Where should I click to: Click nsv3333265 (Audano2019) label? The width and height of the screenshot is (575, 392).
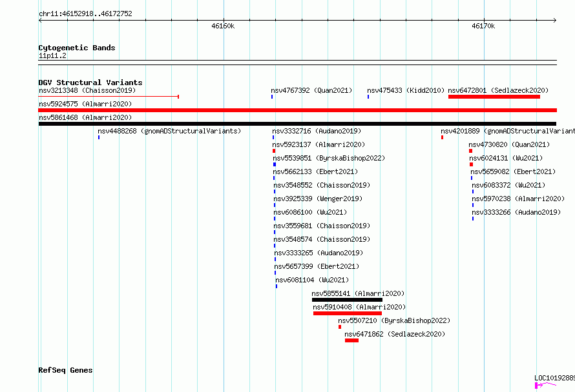pyautogui.click(x=319, y=253)
